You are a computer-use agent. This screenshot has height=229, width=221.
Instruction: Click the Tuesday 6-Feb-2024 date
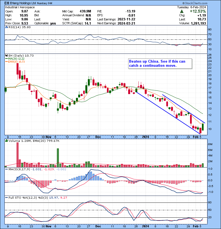click(191, 7)
